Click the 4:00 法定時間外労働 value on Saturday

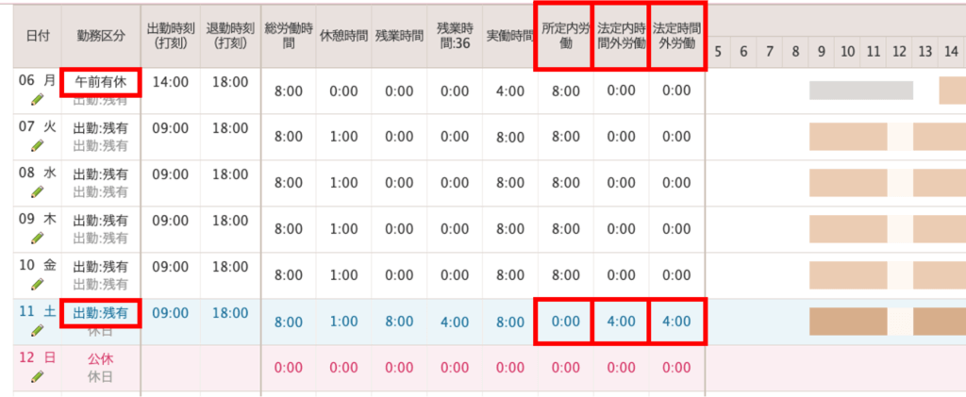coord(677,322)
